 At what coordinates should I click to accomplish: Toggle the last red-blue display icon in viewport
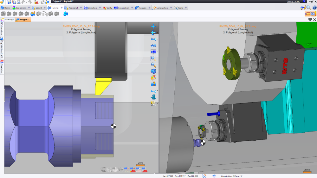pyautogui.click(x=145, y=170)
